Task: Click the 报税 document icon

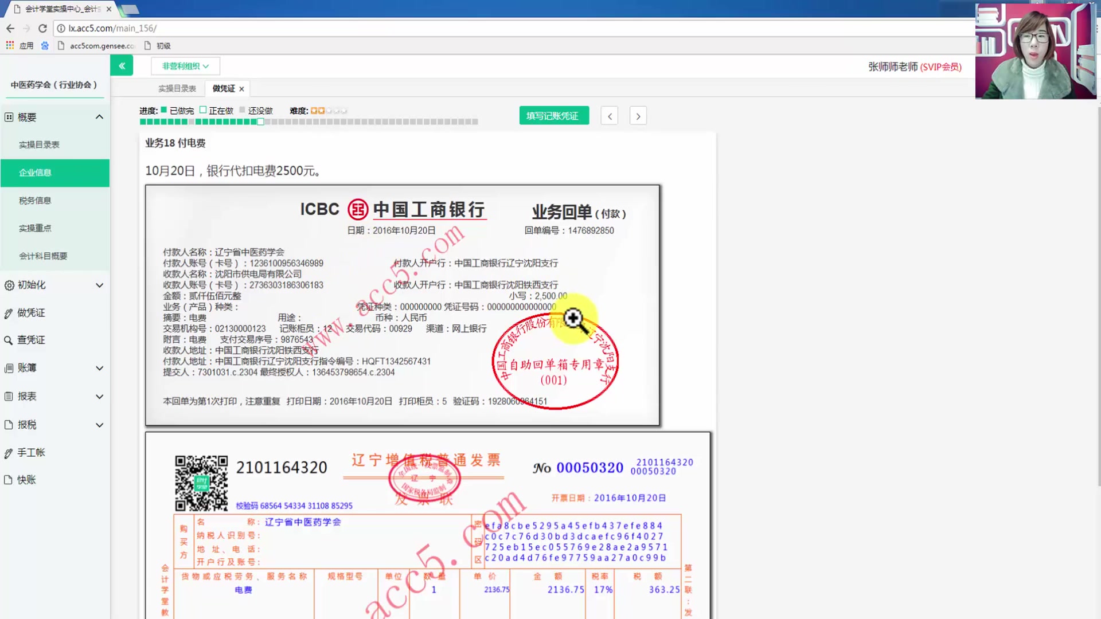Action: pyautogui.click(x=9, y=425)
